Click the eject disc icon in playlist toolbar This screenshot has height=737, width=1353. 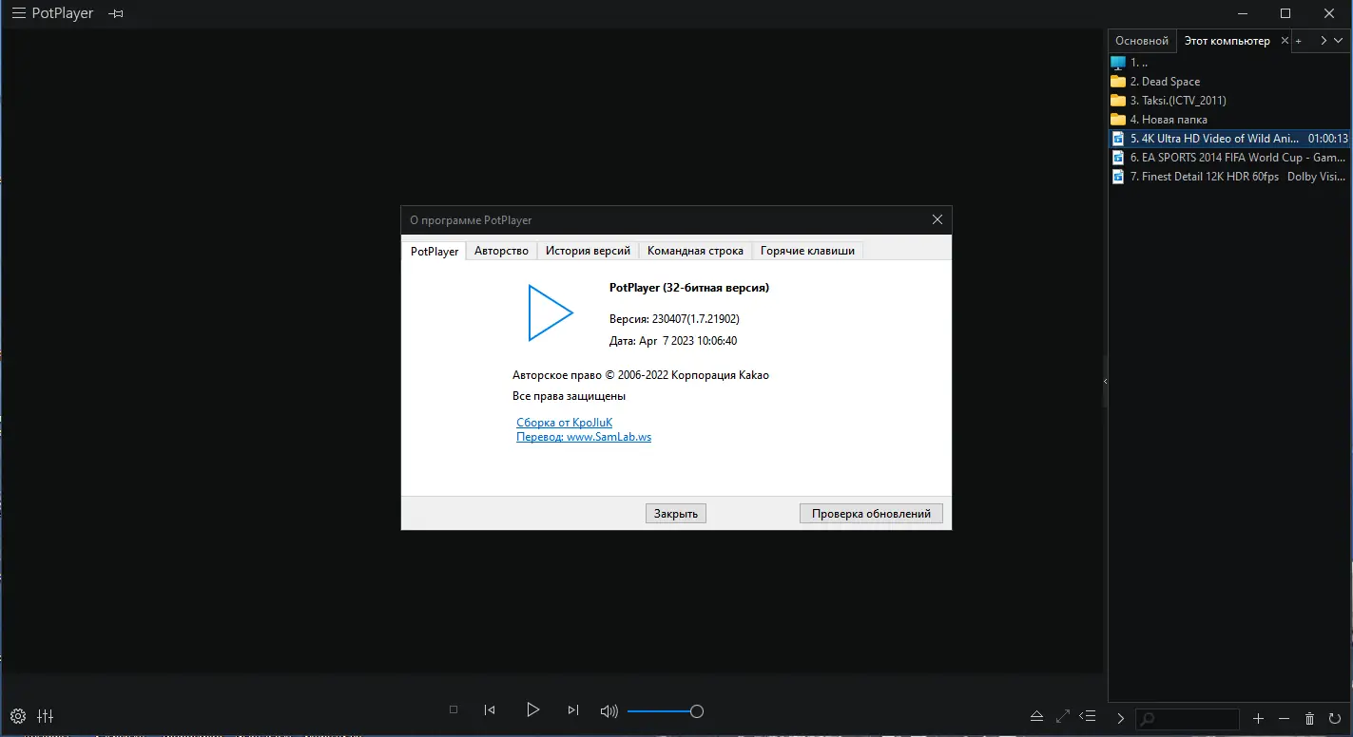pos(1036,716)
